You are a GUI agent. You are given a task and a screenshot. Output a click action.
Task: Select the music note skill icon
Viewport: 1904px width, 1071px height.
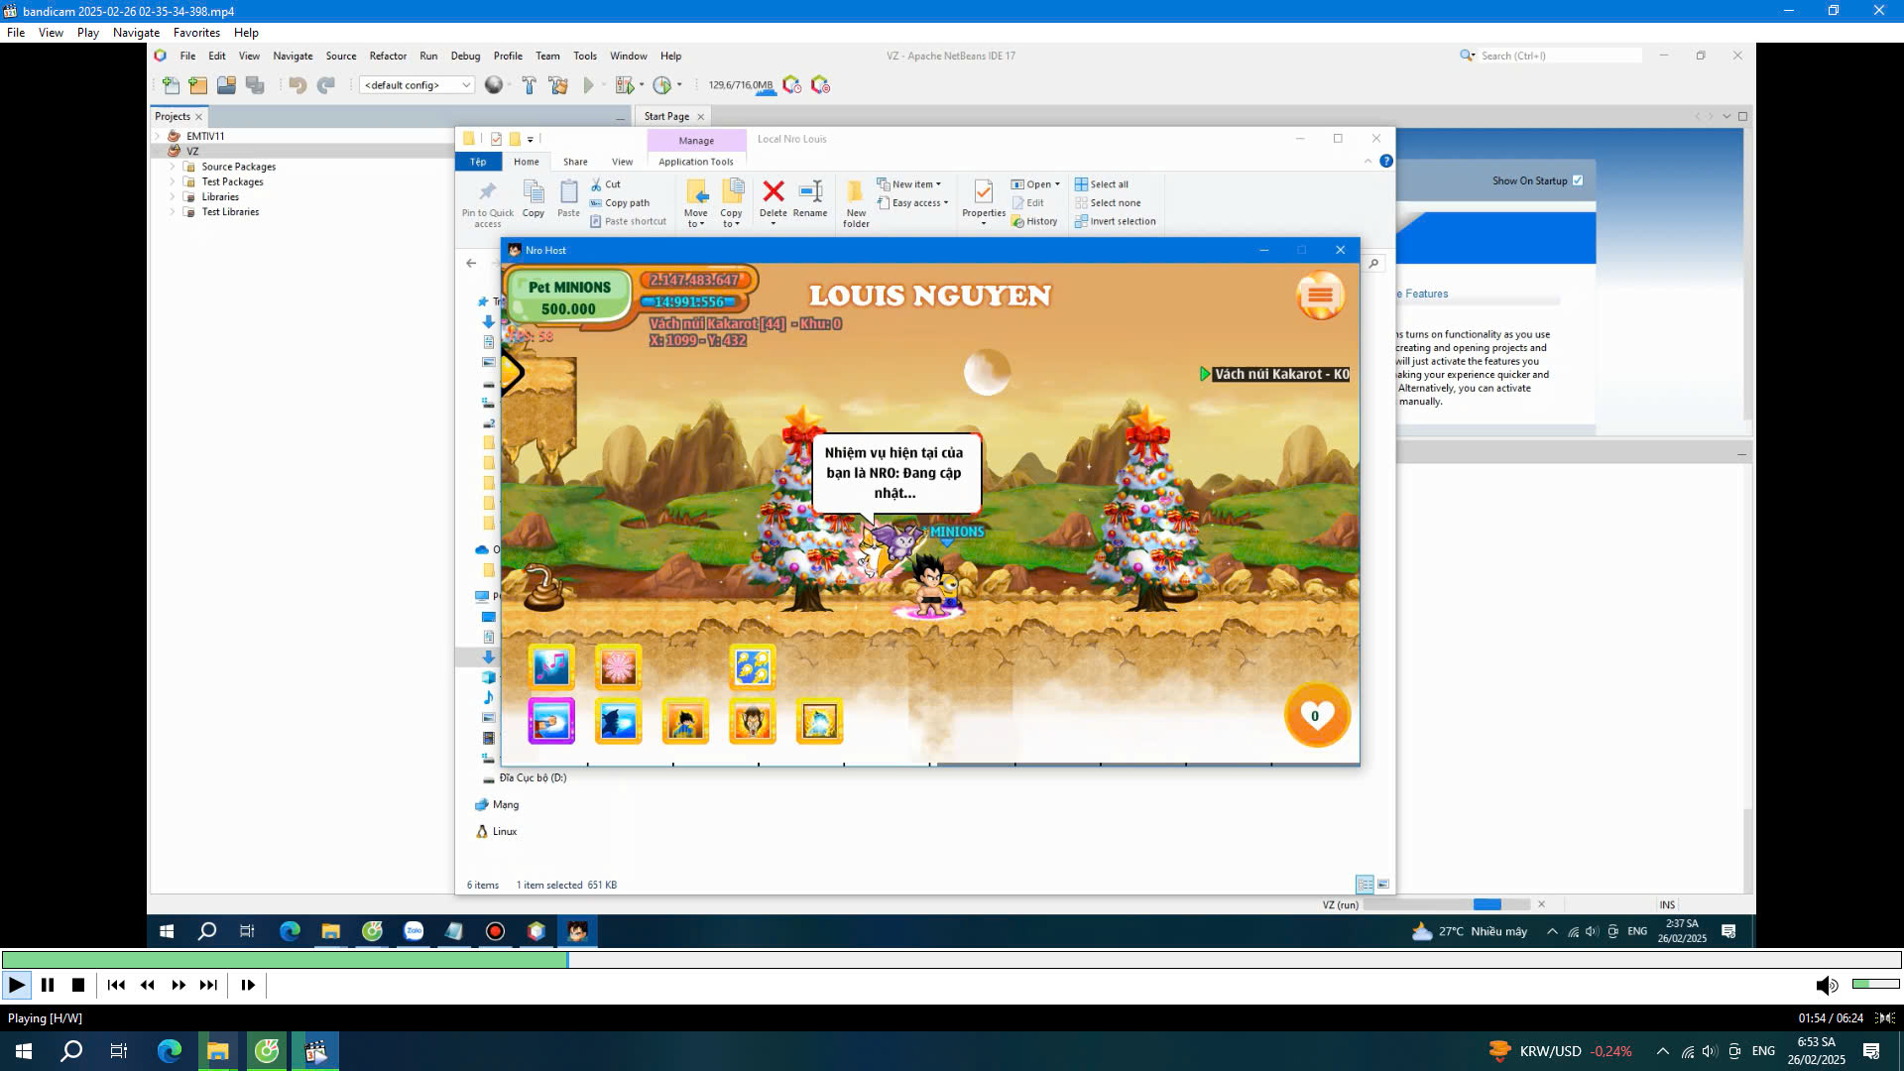[x=551, y=667]
